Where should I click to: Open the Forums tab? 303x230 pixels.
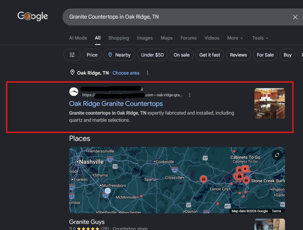coord(188,38)
